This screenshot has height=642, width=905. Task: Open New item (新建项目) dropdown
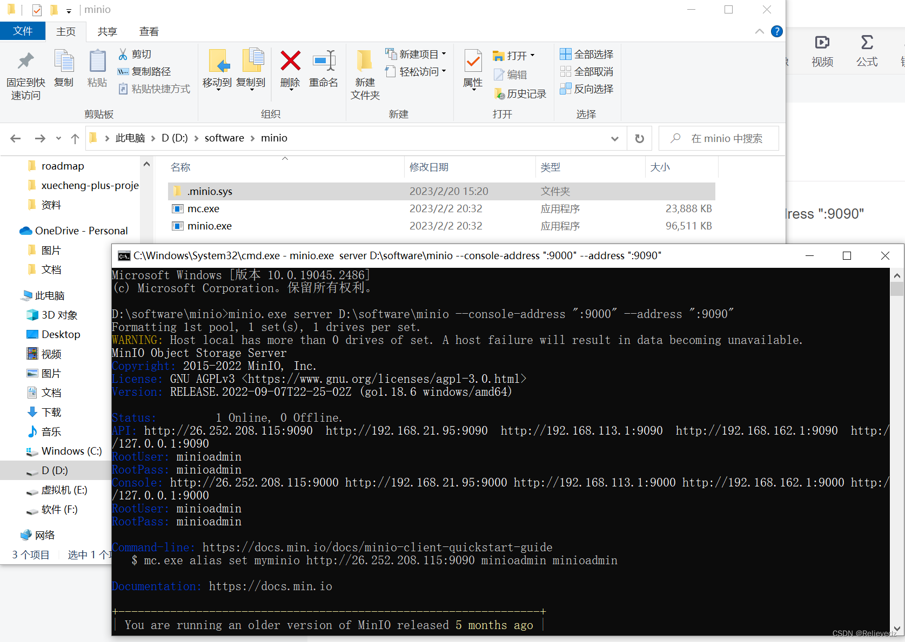click(416, 54)
